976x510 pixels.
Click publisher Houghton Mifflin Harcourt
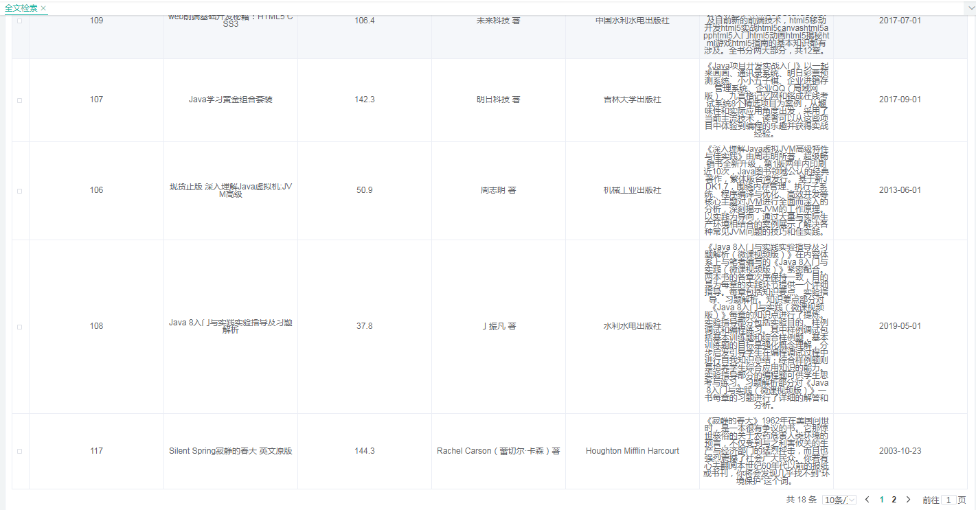point(633,451)
